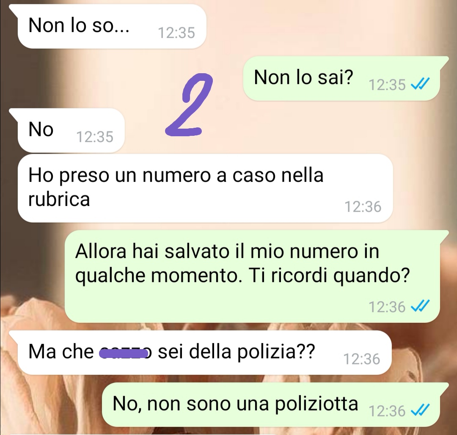Click the word 'poliziotta' in last message
This screenshot has height=435, width=457.
(317, 405)
